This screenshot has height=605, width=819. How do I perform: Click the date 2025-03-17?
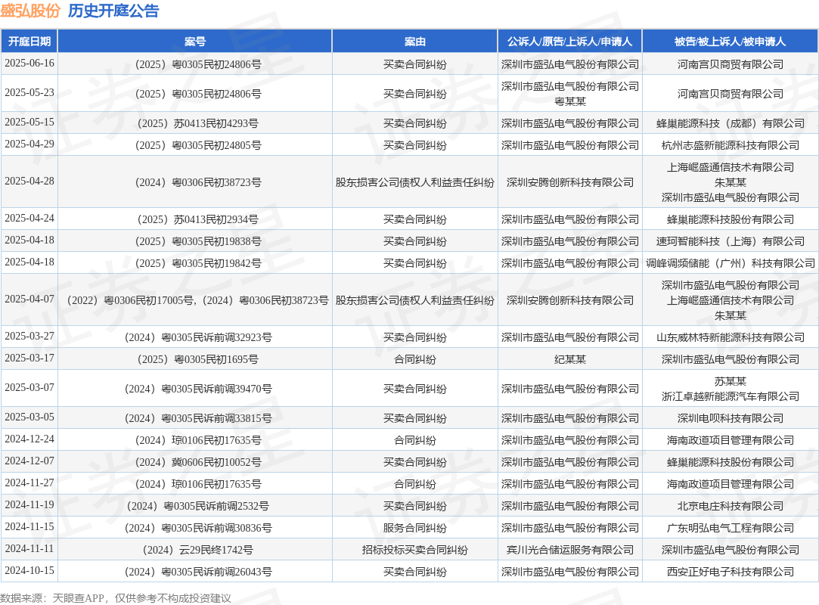29,358
